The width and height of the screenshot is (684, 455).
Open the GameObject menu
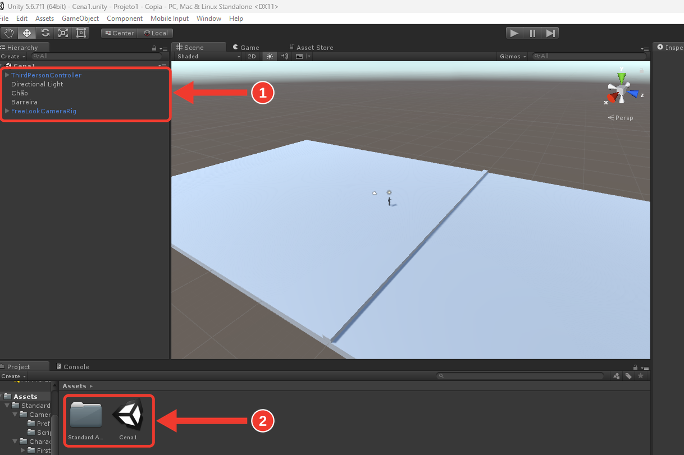(x=80, y=19)
